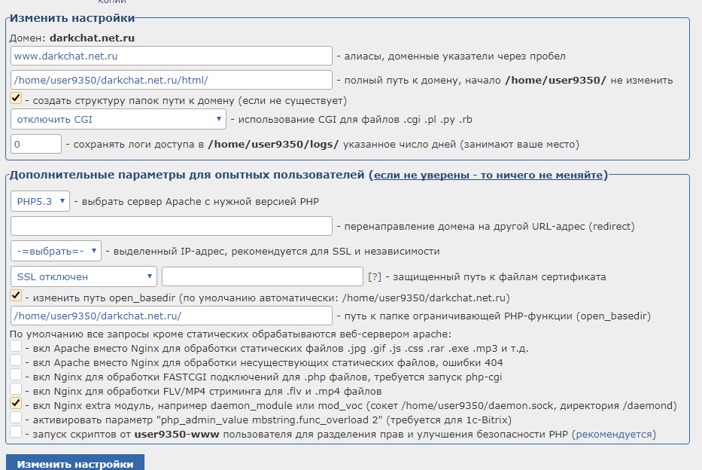The image size is (702, 470).
Task: Enable Nginx FLV/MP4 streaming checkbox
Action: tap(16, 389)
